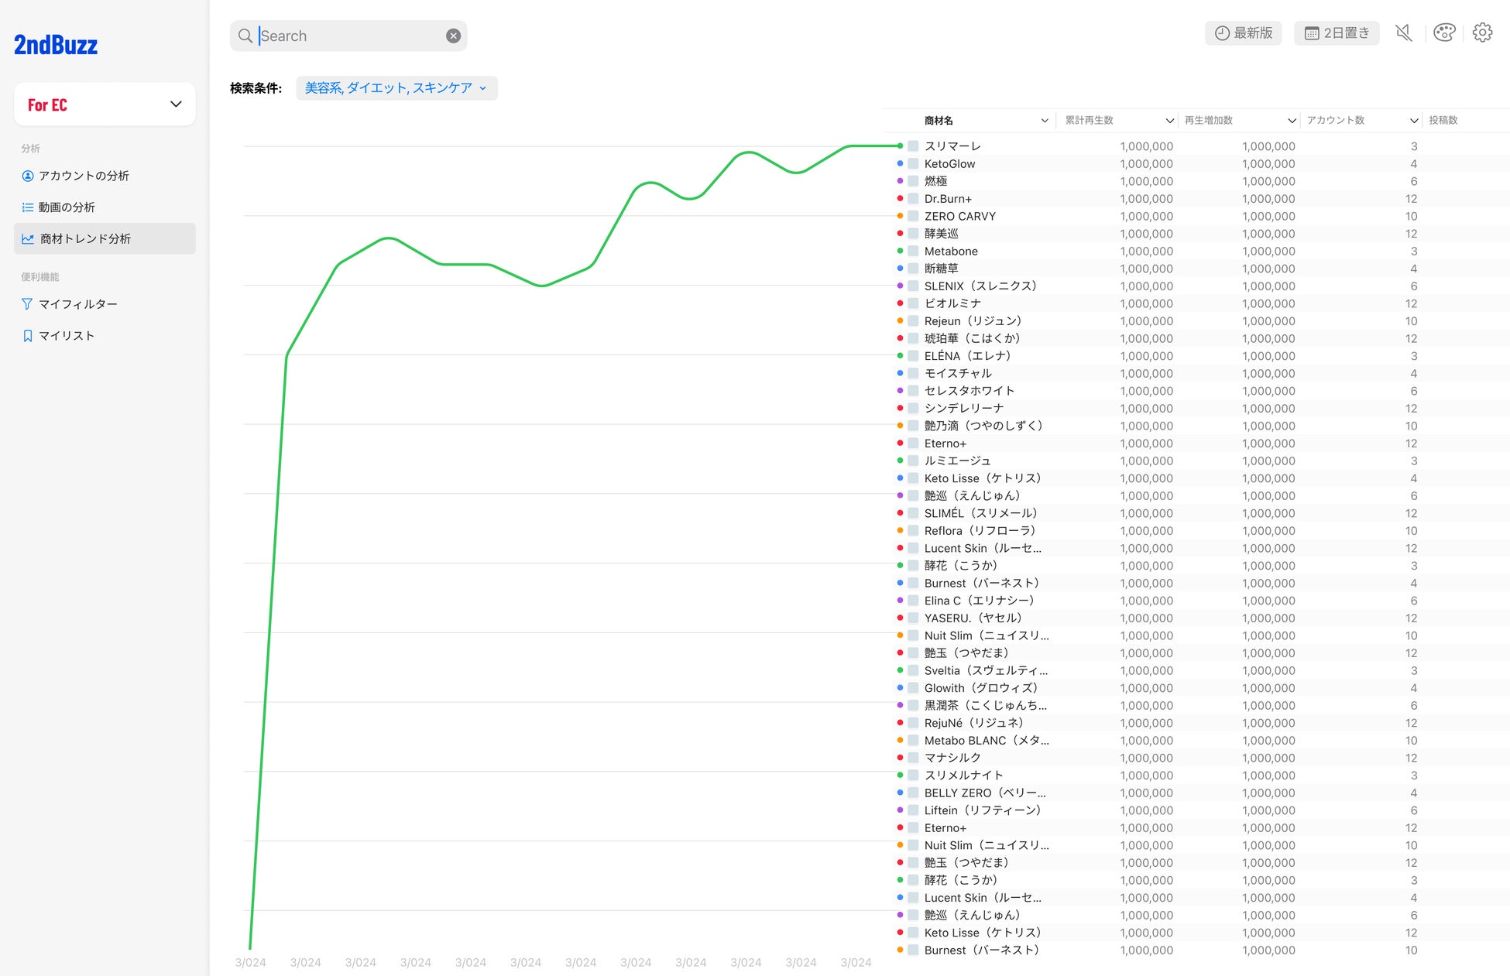Select the Metabone row checkbox
This screenshot has width=1510, height=976.
[x=913, y=251]
